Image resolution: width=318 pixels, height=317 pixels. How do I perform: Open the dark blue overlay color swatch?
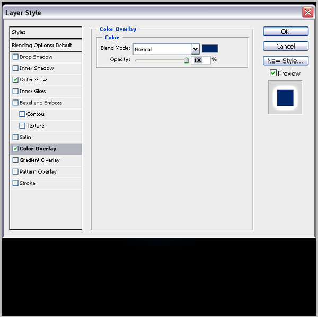(x=210, y=49)
